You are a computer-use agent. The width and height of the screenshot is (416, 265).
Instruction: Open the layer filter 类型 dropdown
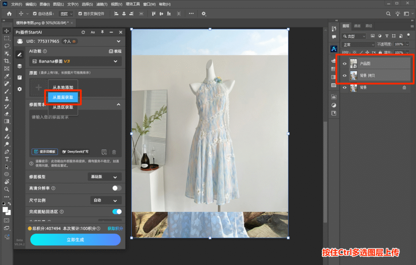[x=354, y=36]
